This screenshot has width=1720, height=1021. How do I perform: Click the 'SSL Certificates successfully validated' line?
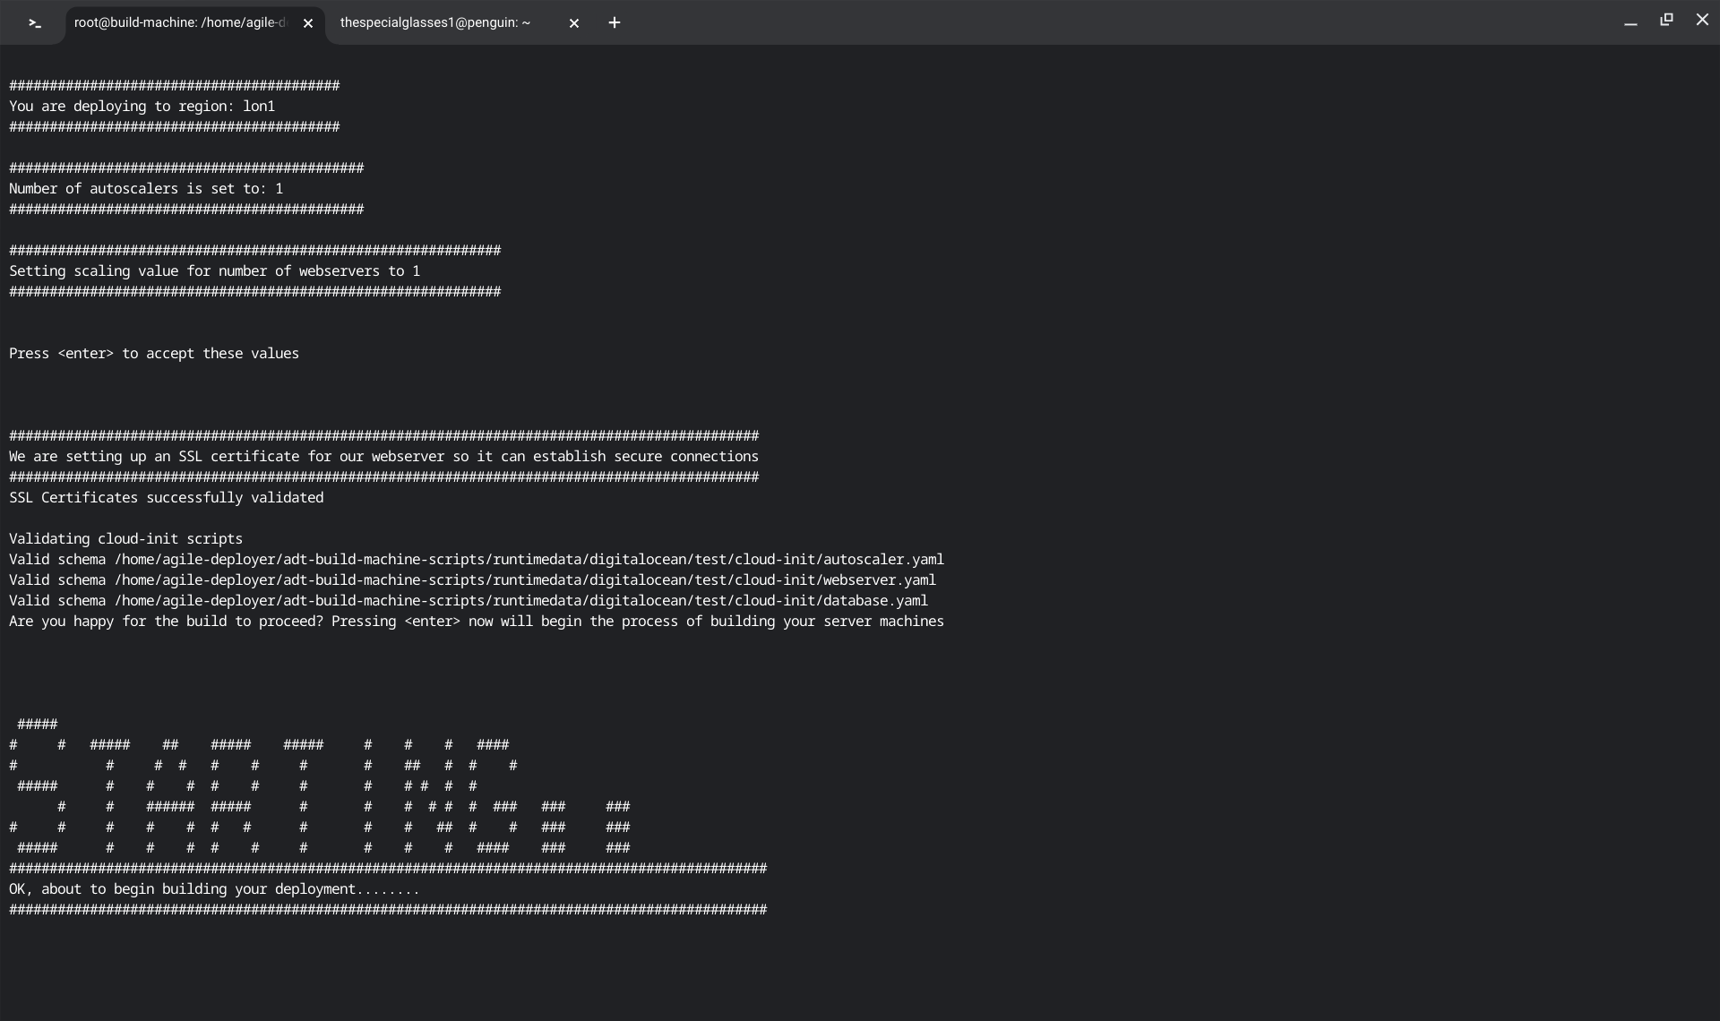click(x=167, y=498)
